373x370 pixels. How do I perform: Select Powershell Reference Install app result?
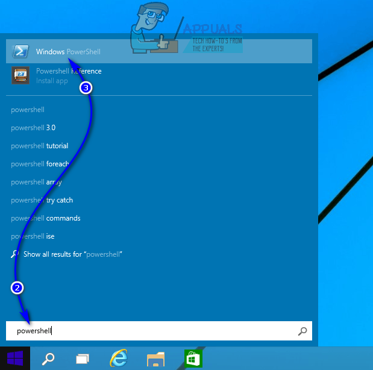[x=69, y=75]
